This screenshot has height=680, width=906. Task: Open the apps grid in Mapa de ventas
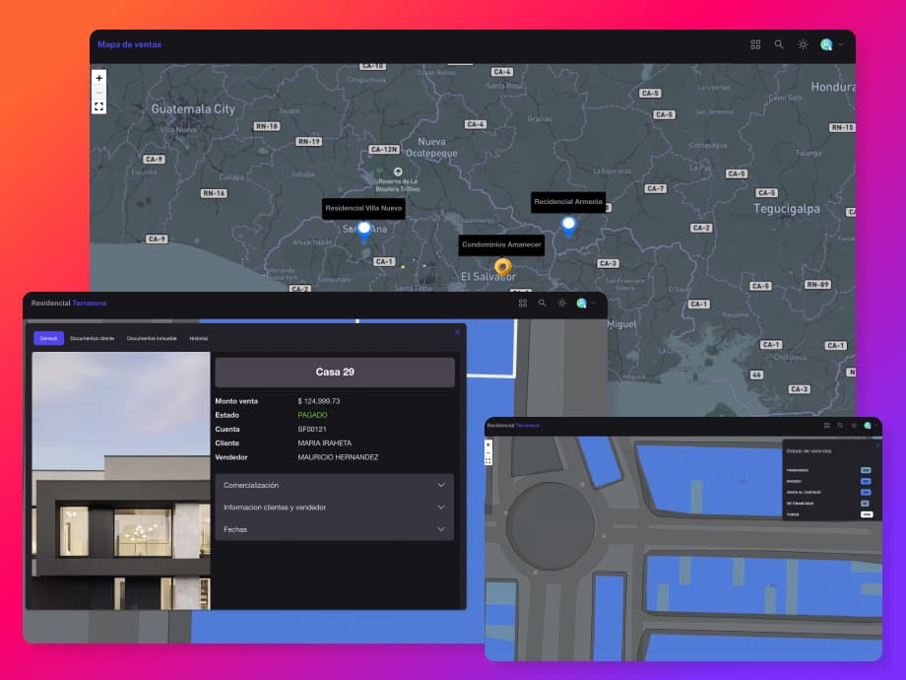point(755,44)
